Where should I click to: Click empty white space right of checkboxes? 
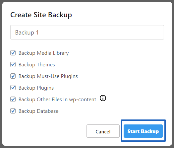pos(133,78)
